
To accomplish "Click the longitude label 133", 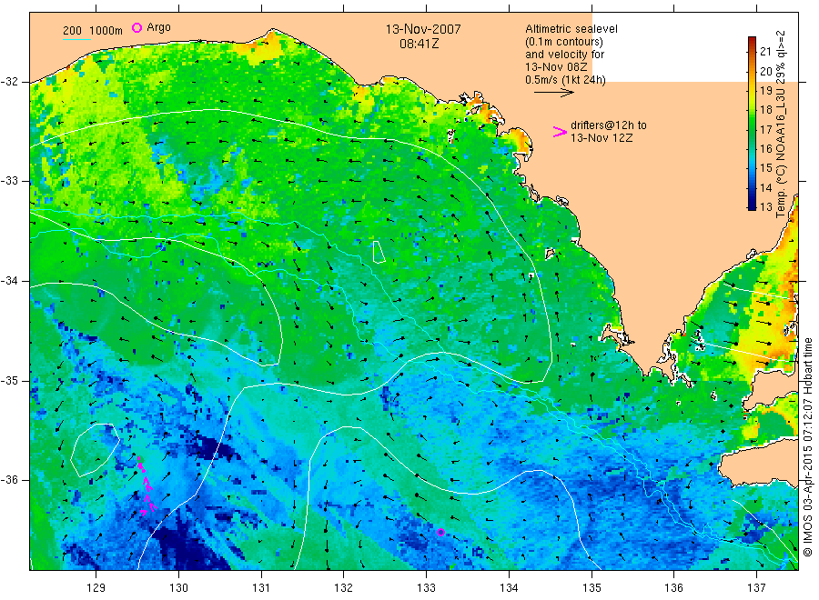I will [426, 588].
